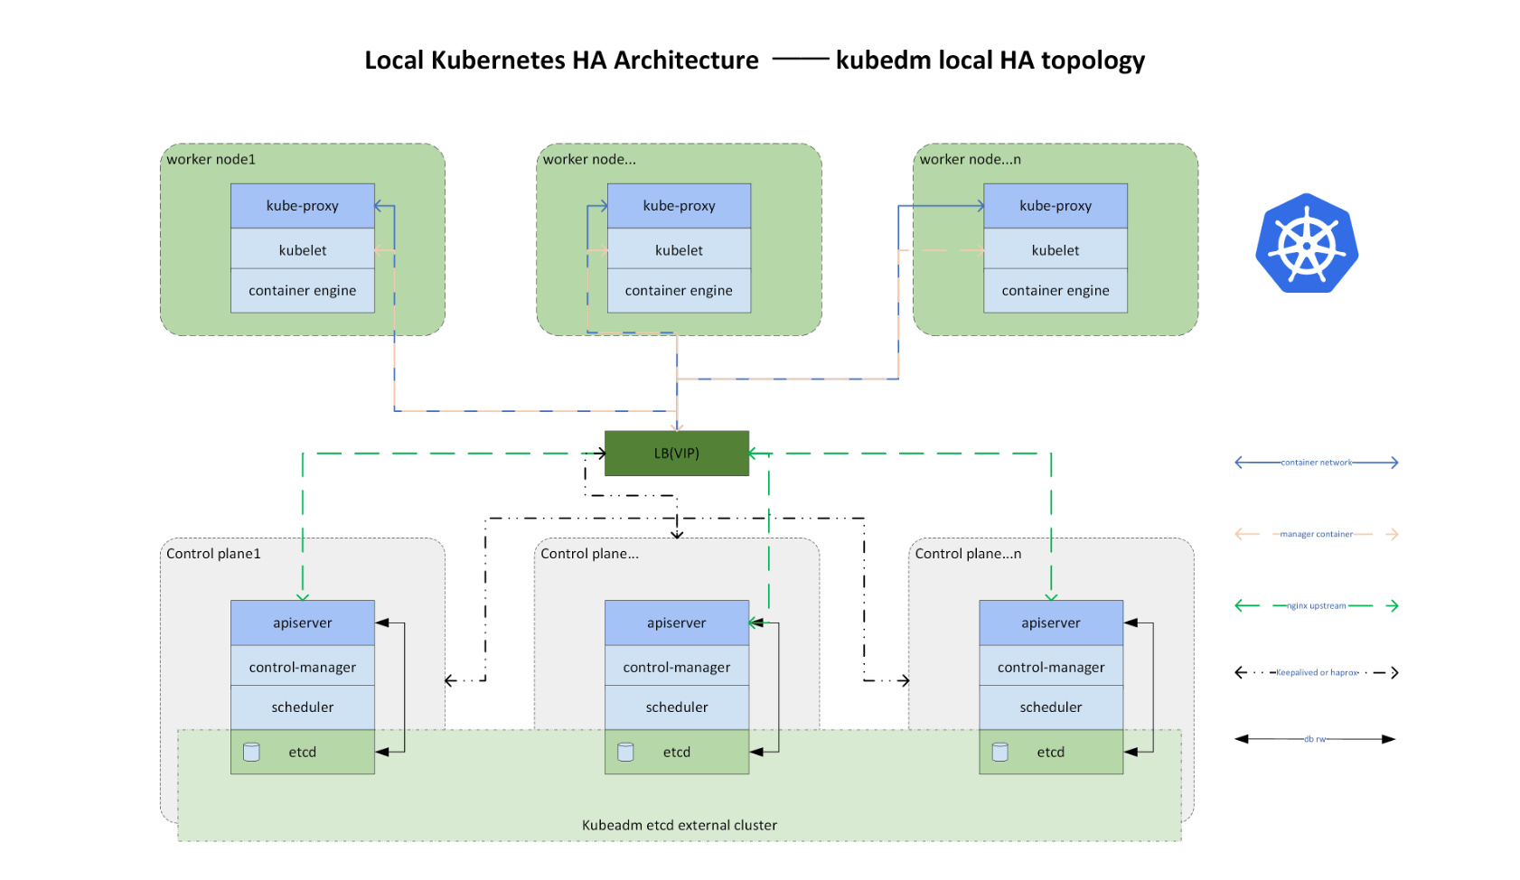Viewport: 1520px width, 880px height.
Task: Collapse the worker node1 container
Action: tap(211, 158)
